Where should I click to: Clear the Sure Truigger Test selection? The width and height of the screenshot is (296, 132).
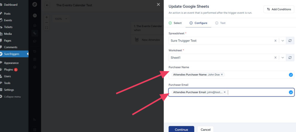[275, 41]
